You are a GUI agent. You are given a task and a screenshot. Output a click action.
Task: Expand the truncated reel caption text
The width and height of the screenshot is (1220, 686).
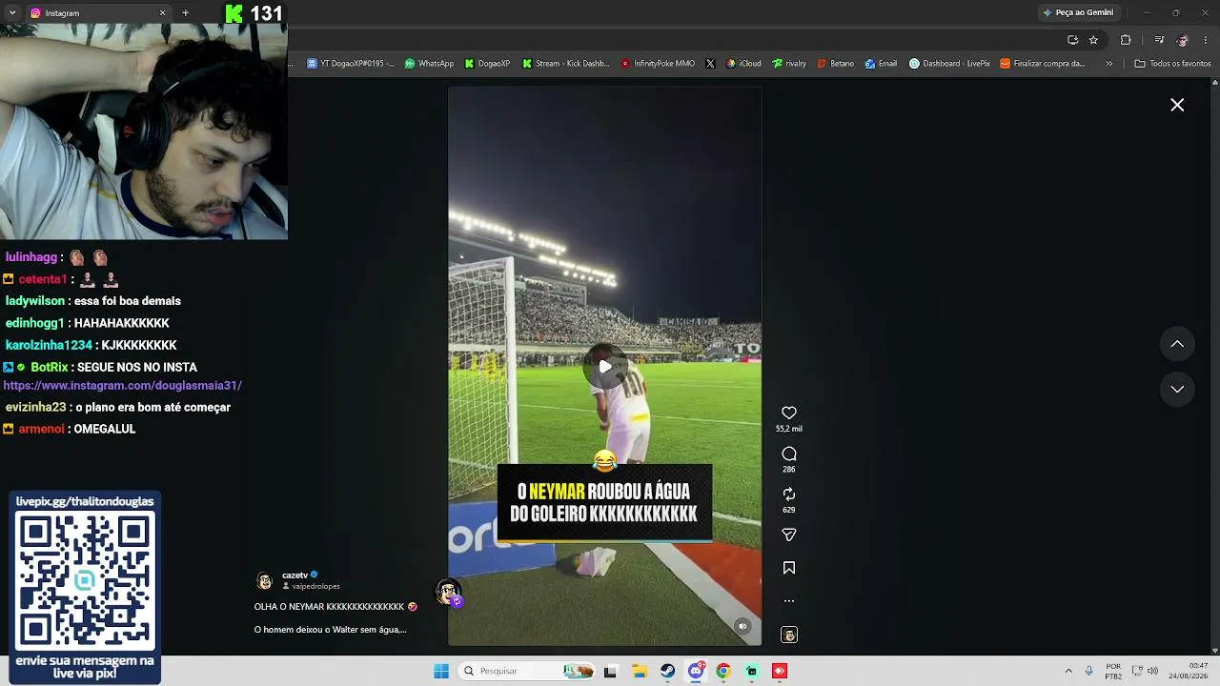pyautogui.click(x=330, y=630)
